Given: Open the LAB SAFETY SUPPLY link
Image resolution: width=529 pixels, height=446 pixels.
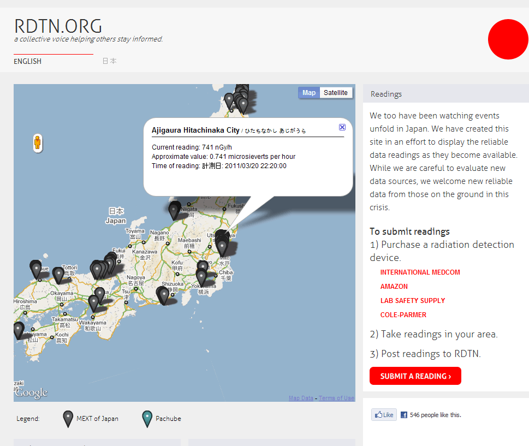Looking at the screenshot, I should [412, 301].
